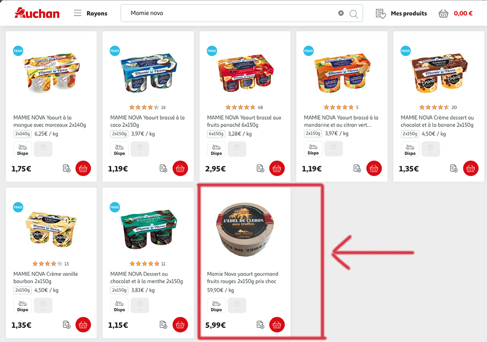Save coco yaourt to a product list
This screenshot has height=342, width=487.
pos(163,168)
